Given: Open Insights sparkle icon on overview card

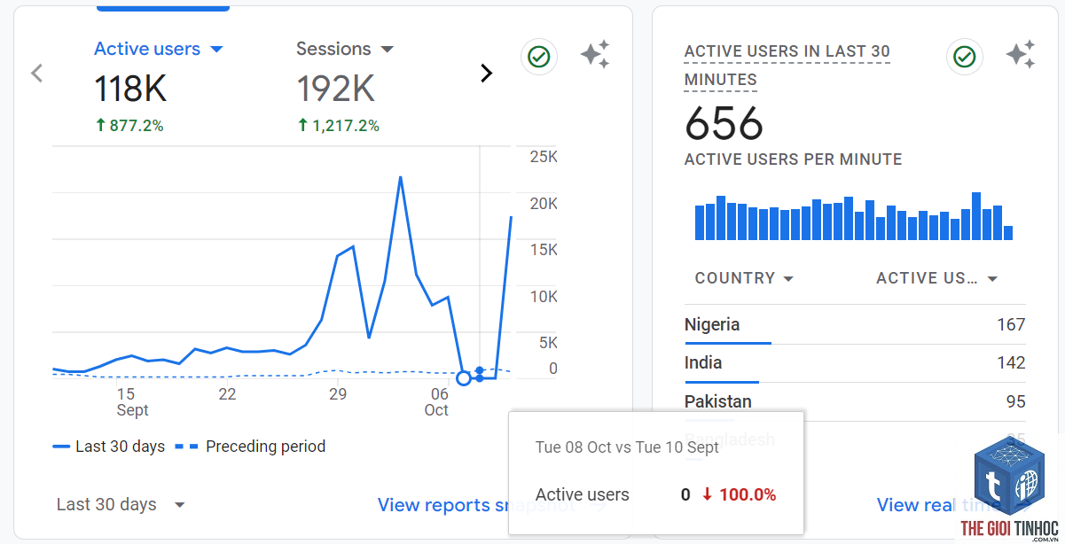Looking at the screenshot, I should pos(595,55).
